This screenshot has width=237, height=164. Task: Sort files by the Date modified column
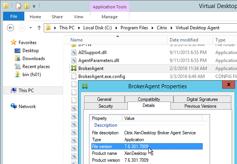point(190,40)
